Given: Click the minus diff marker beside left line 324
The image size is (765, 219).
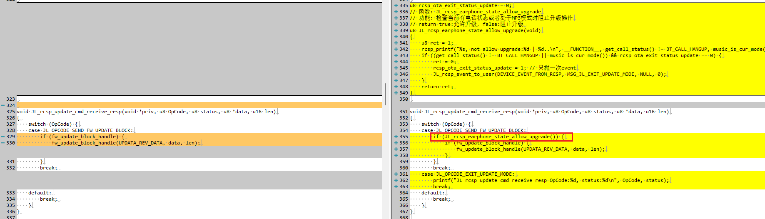Looking at the screenshot, I should tap(2, 105).
